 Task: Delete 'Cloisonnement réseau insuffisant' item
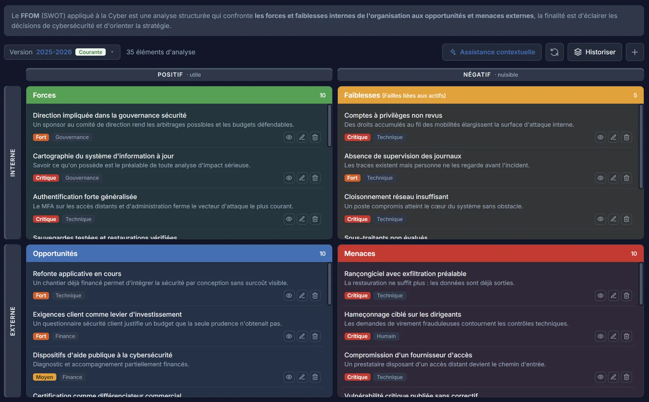(627, 219)
